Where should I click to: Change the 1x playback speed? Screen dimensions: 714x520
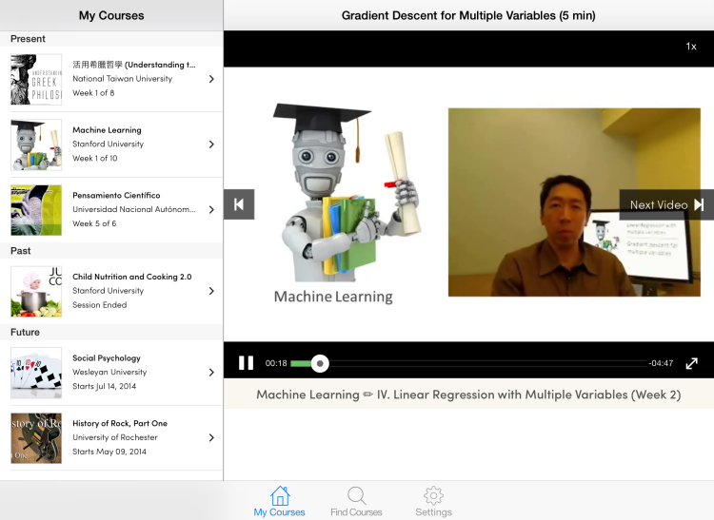tap(691, 47)
